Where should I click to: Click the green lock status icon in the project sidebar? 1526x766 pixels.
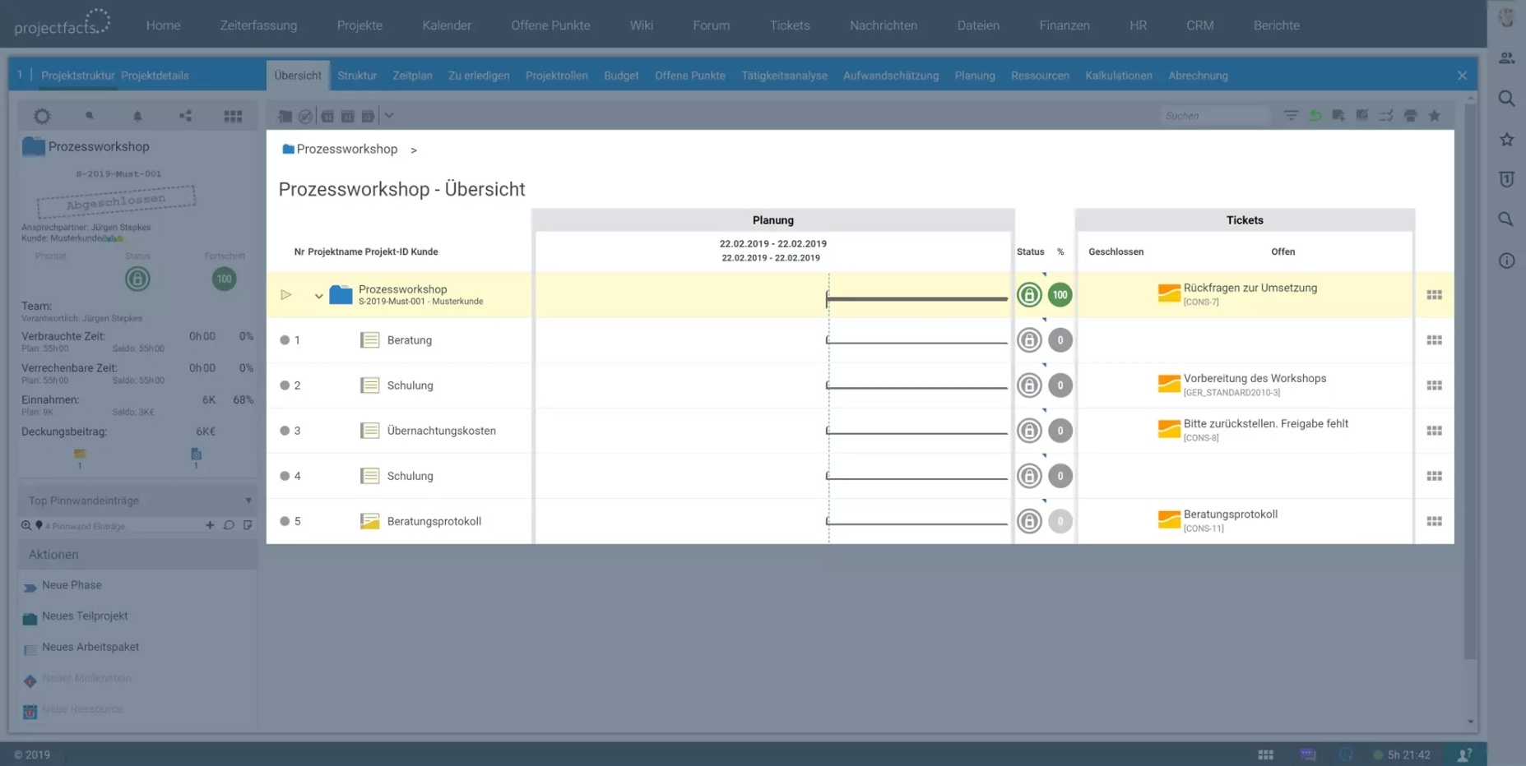click(x=137, y=279)
